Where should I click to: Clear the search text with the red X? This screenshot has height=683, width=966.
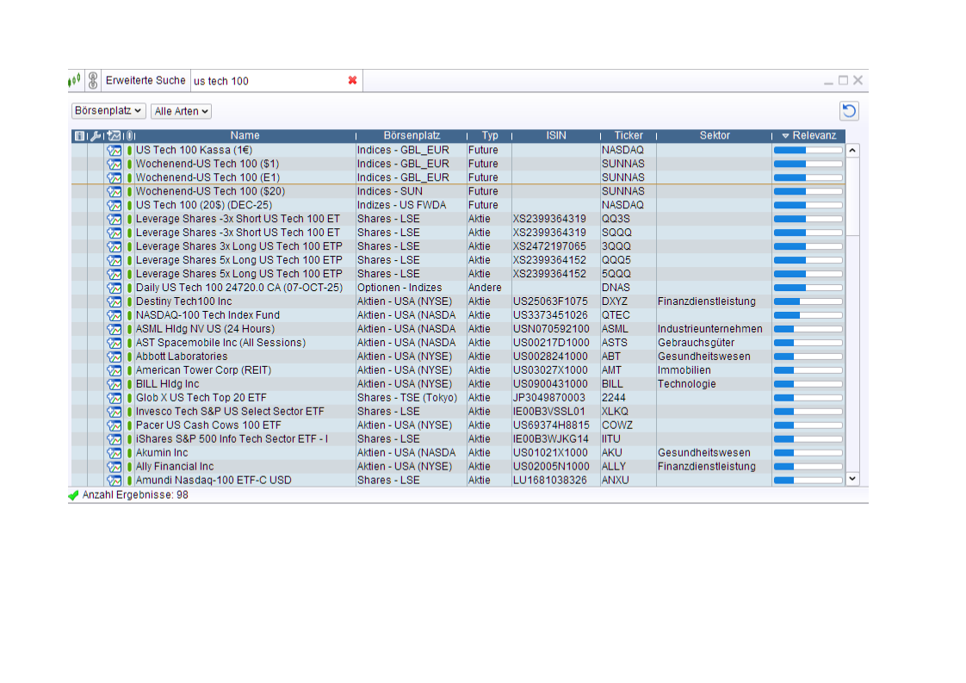pos(352,80)
